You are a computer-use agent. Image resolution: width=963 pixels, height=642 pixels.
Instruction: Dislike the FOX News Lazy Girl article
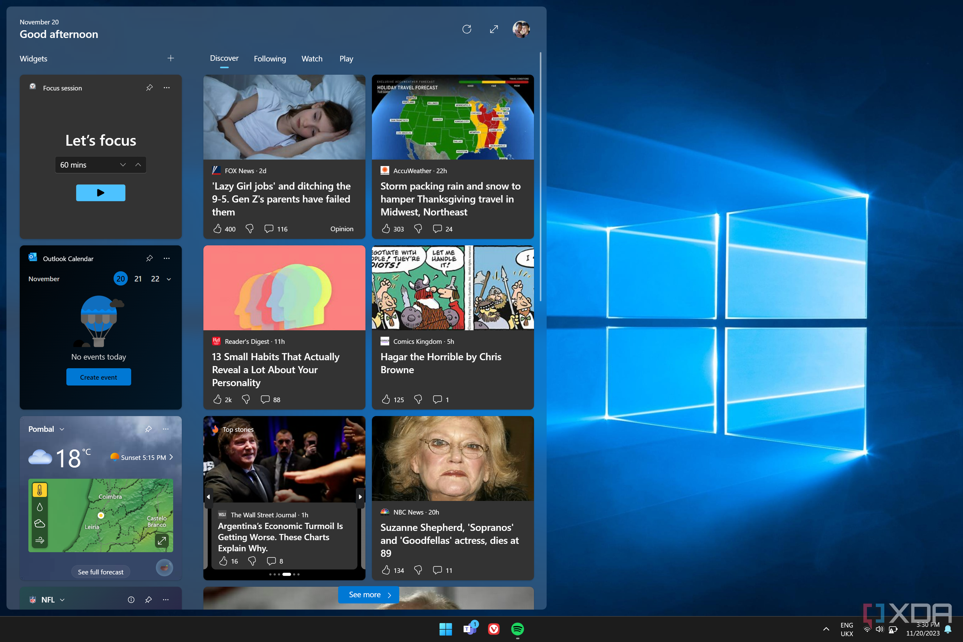point(249,228)
